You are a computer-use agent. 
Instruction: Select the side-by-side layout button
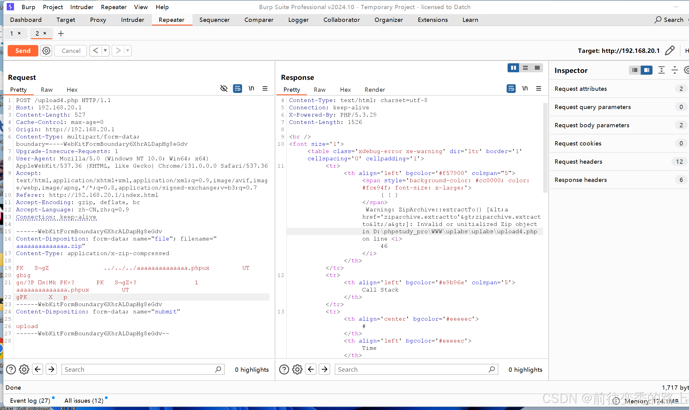click(x=513, y=68)
